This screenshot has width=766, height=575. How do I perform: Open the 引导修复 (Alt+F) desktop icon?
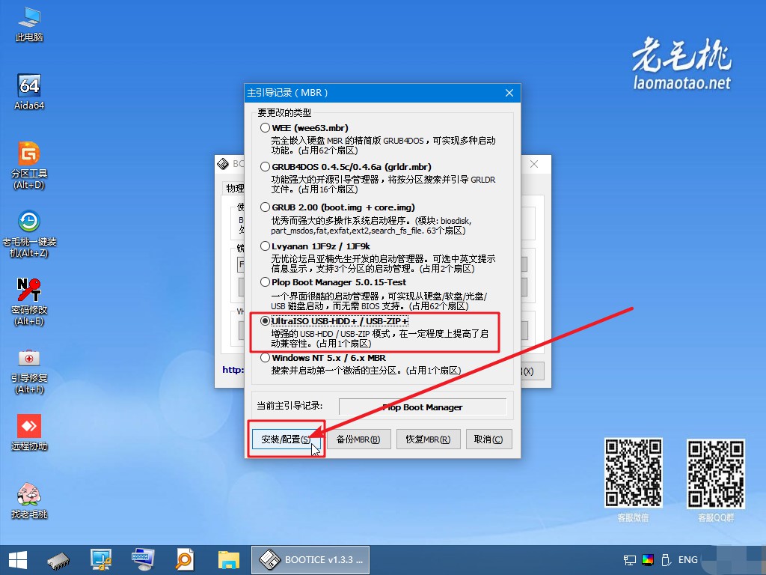tap(29, 370)
